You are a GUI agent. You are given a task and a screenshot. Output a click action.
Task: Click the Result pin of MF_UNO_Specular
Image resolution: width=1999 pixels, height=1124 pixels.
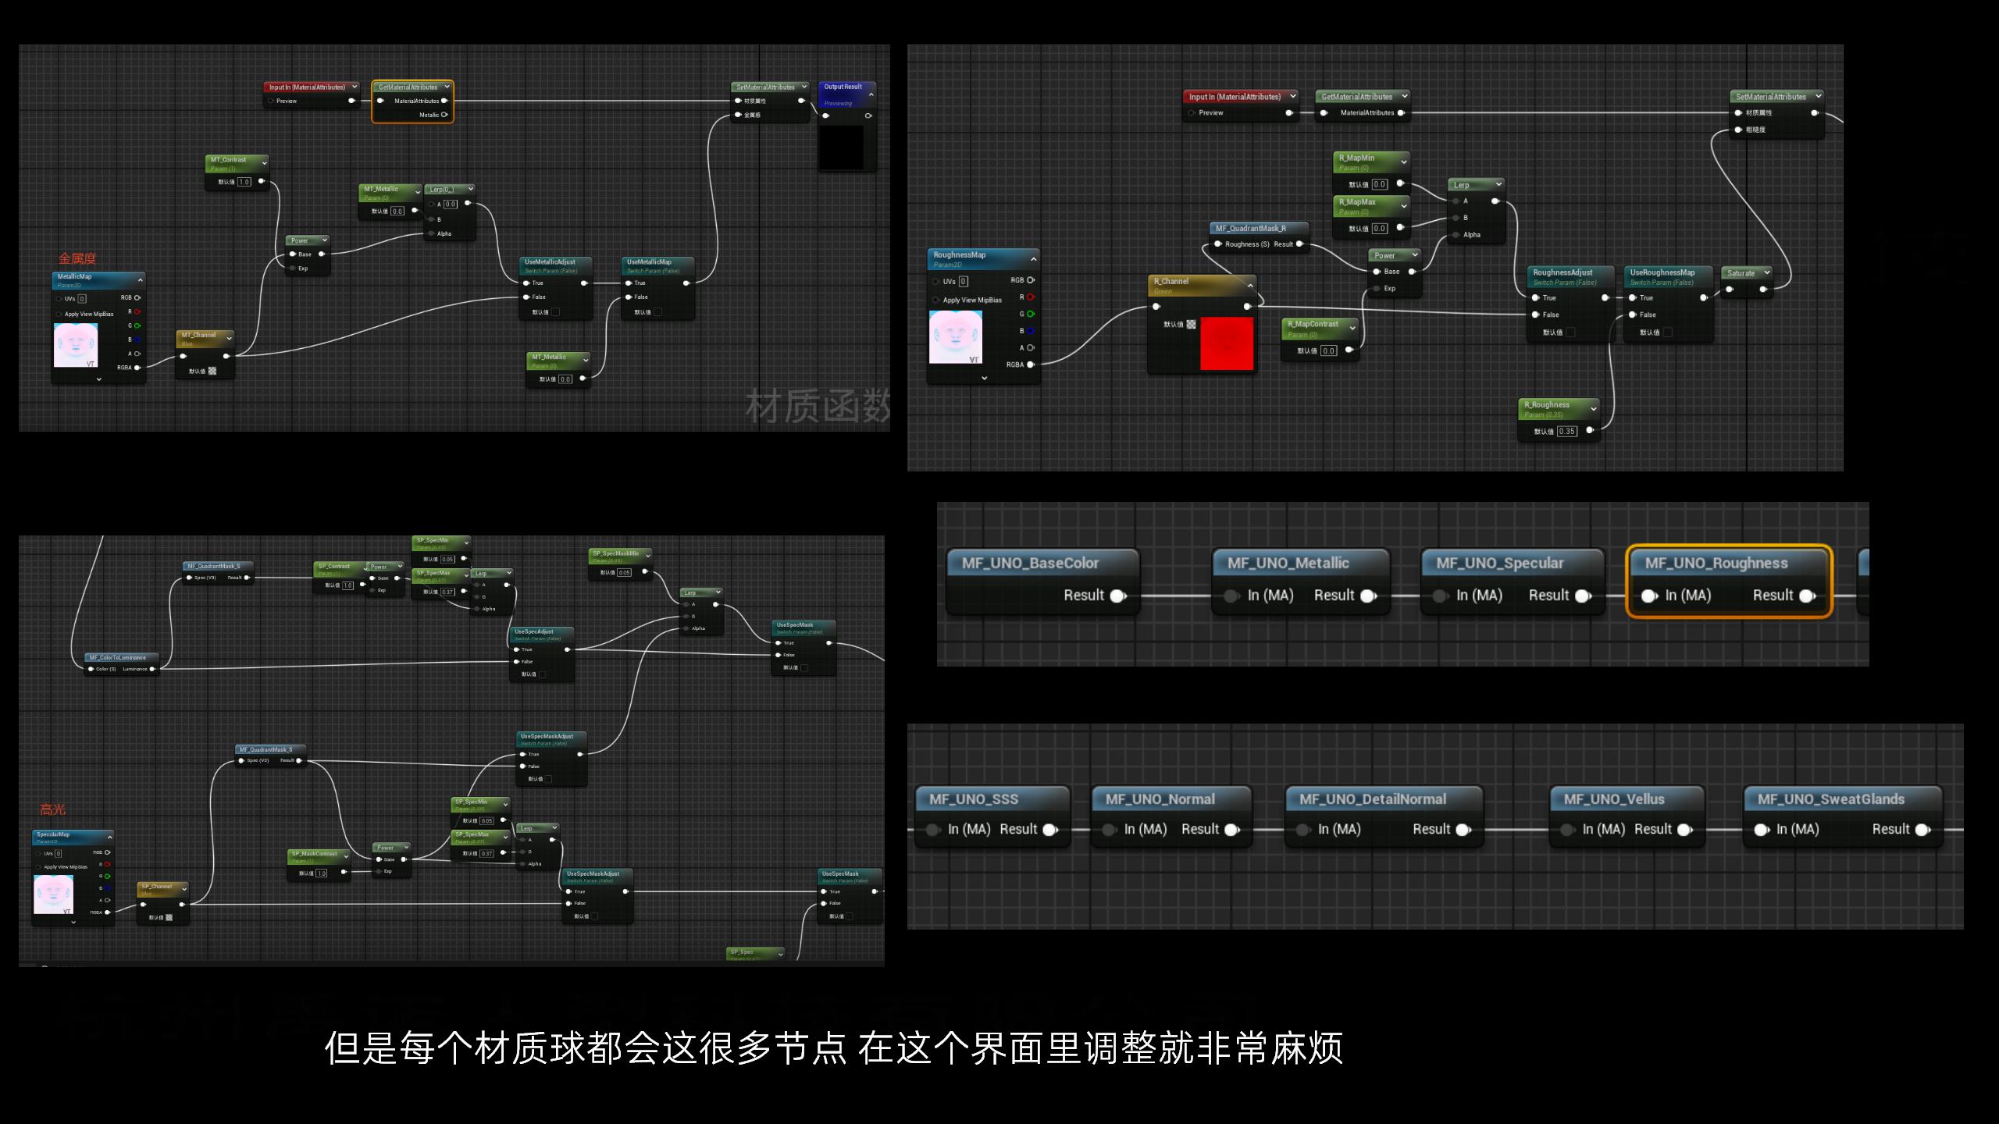pyautogui.click(x=1584, y=596)
